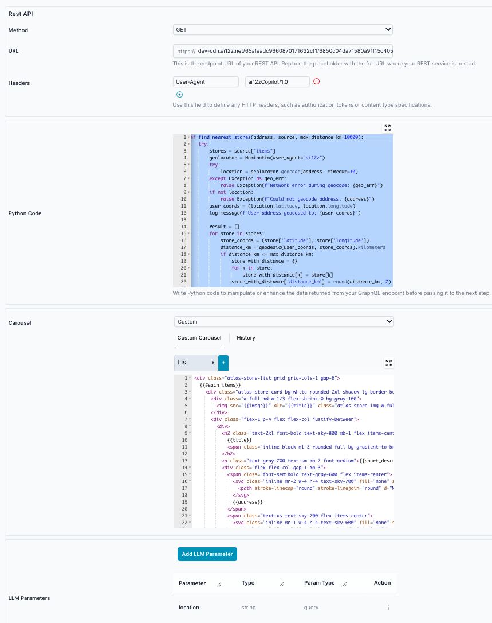Collapse carousel h2 fold at line 9
Image resolution: width=492 pixels, height=623 pixels.
point(190,434)
